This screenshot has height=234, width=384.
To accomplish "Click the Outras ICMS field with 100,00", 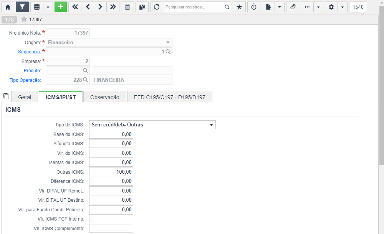I will click(x=111, y=172).
